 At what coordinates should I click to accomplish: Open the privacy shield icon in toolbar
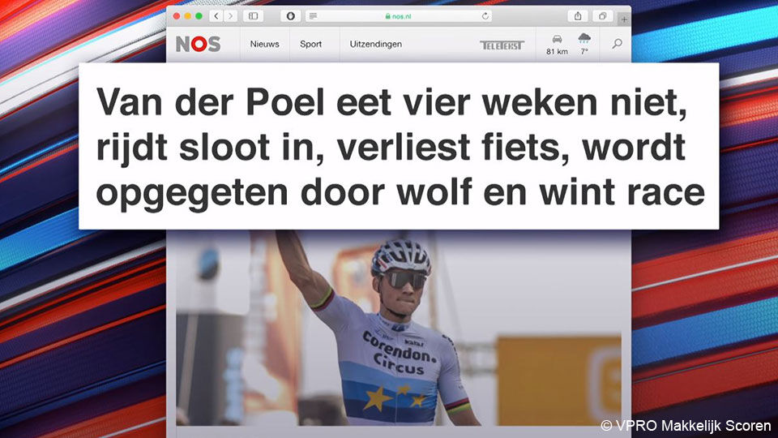coord(291,16)
